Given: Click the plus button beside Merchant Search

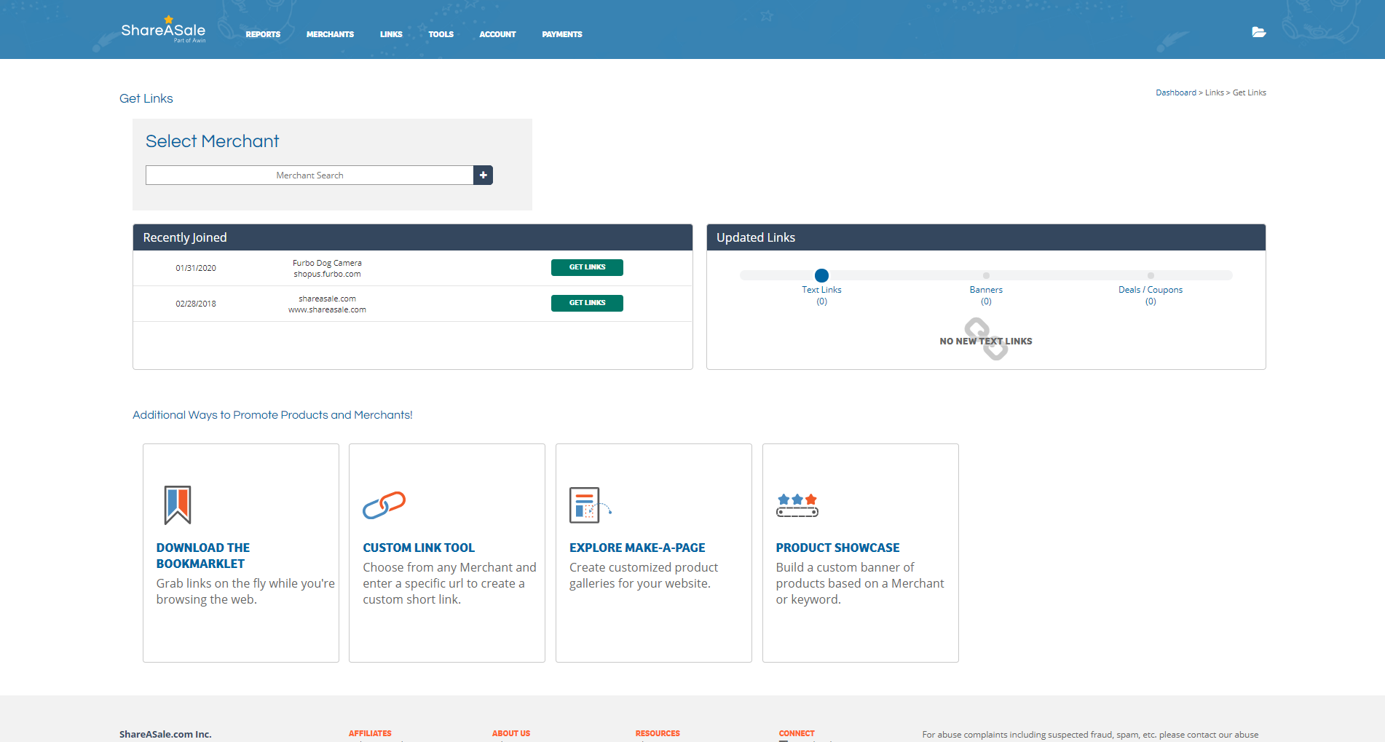Looking at the screenshot, I should point(483,175).
